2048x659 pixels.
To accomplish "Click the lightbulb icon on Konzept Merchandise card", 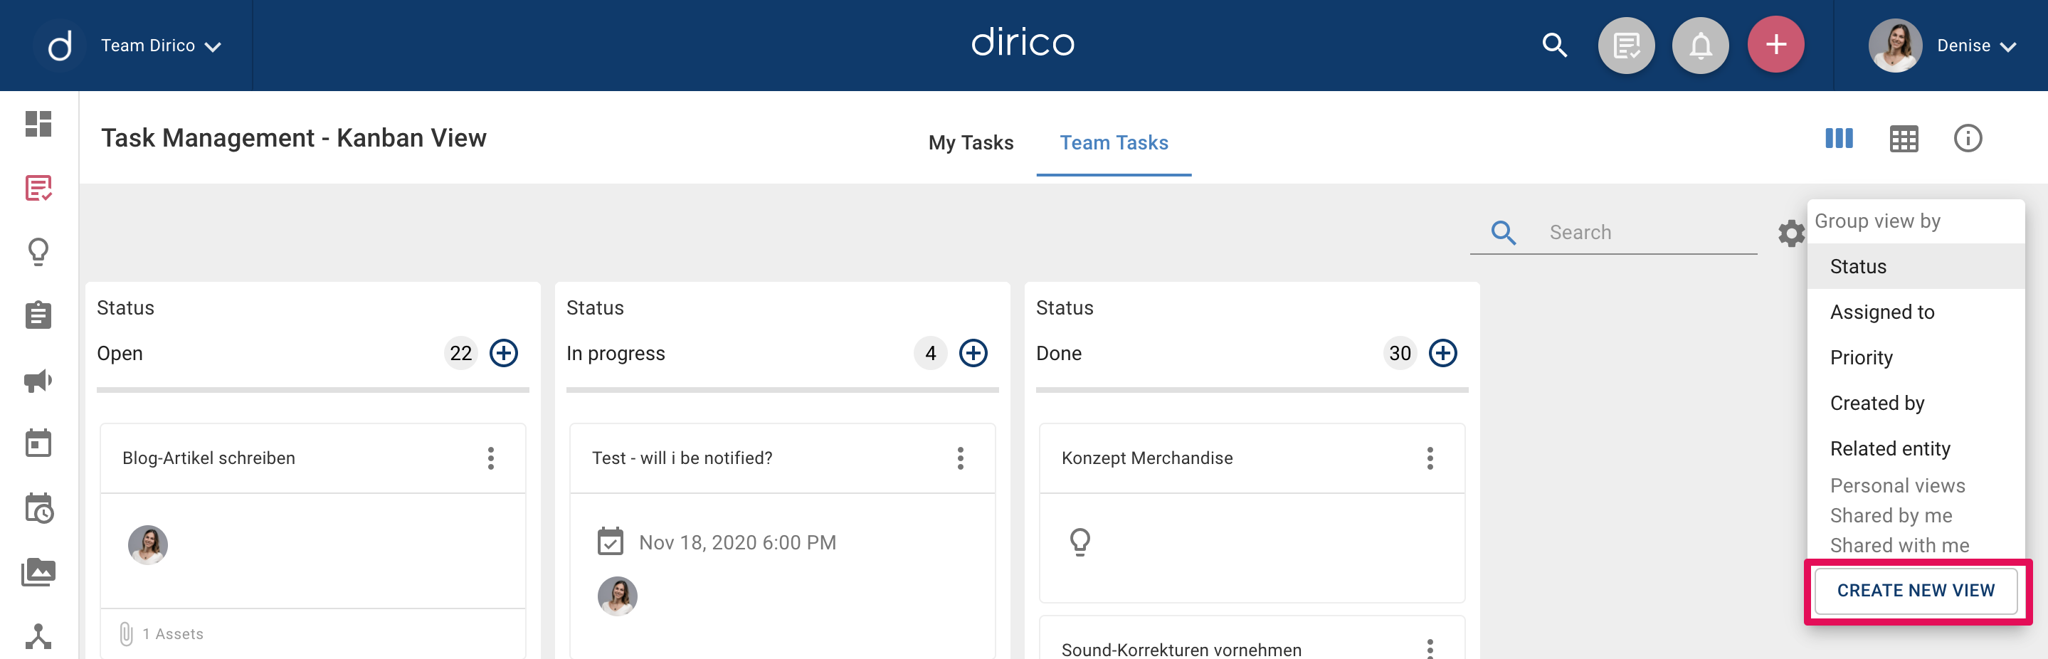I will [1080, 542].
